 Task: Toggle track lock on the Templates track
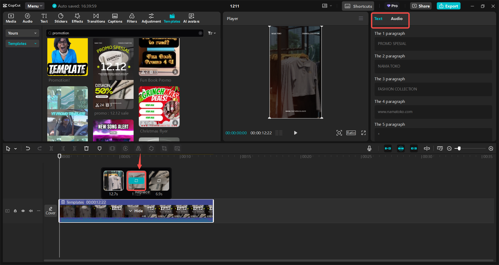click(15, 211)
